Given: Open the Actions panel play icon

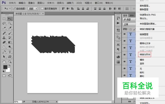Looking at the screenshot, I should pyautogui.click(x=118, y=23).
